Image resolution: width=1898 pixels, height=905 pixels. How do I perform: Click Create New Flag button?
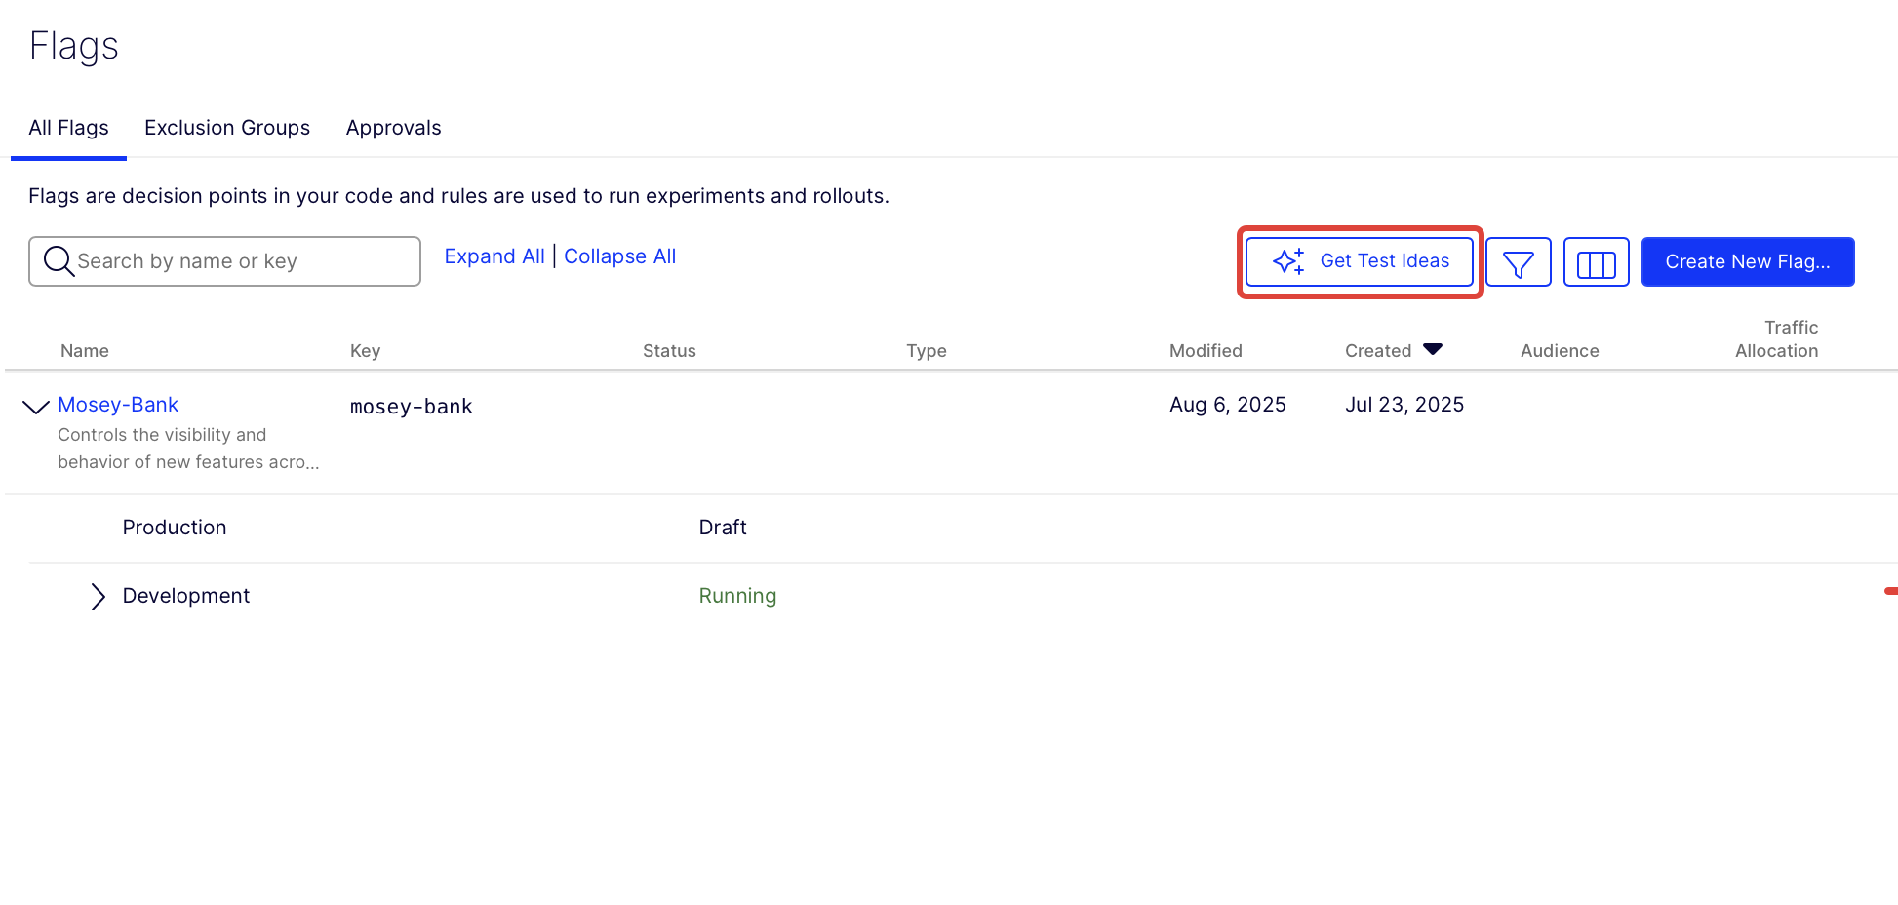coord(1747,262)
